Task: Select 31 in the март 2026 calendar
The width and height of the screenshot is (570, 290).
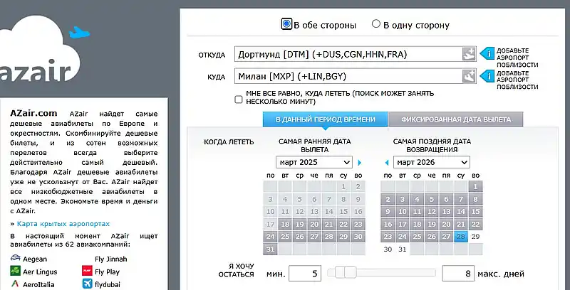Action: [403, 249]
